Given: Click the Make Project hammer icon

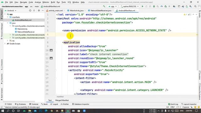Looking at the screenshot, I should (x=104, y=6).
